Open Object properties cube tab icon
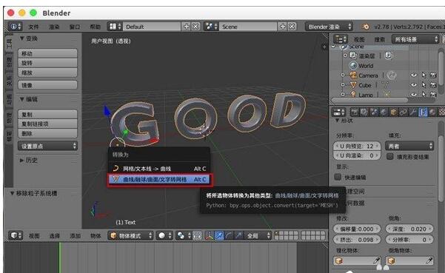This screenshot has width=445, height=273. [x=393, y=112]
